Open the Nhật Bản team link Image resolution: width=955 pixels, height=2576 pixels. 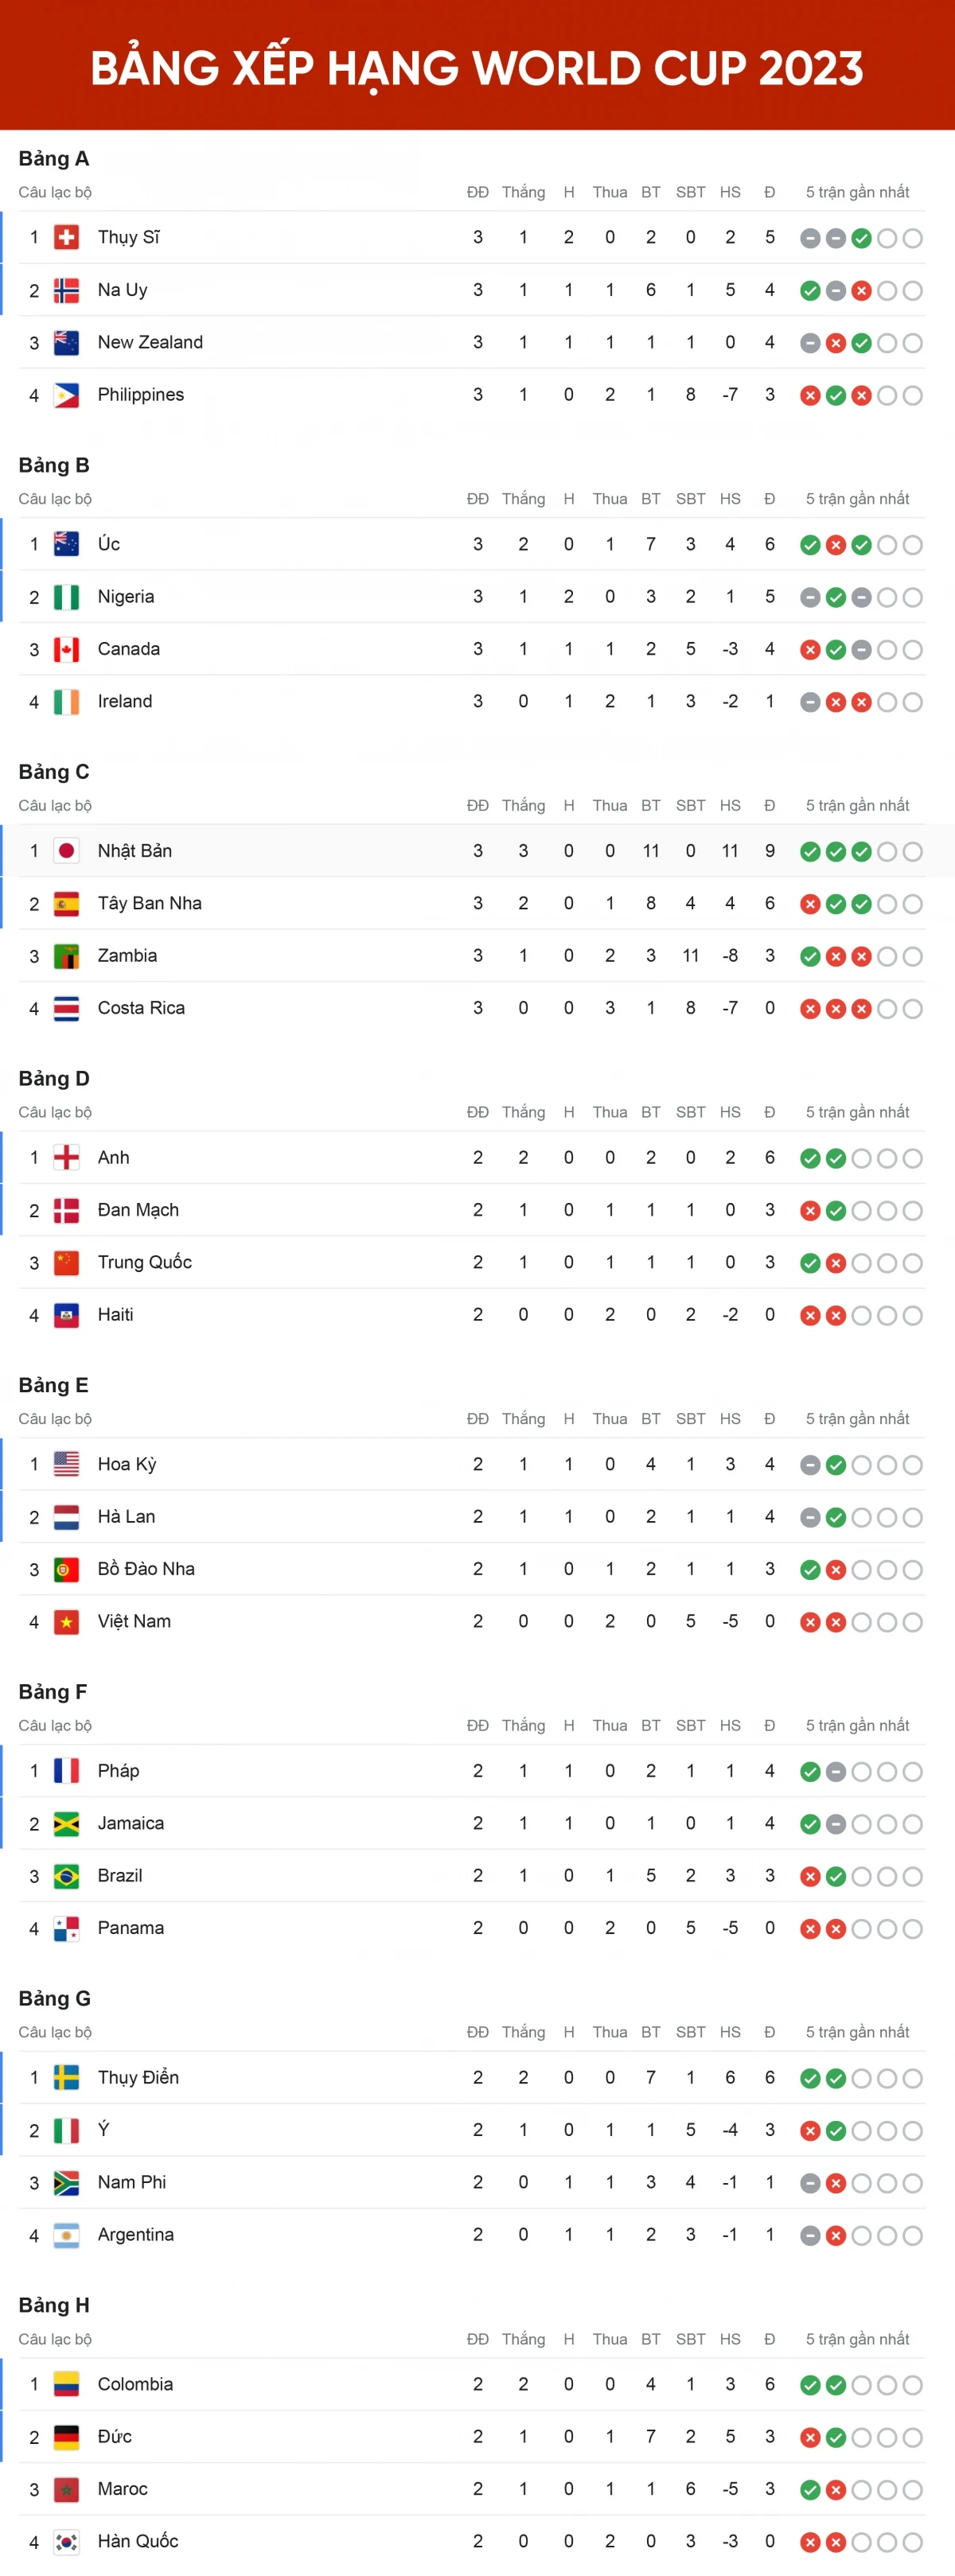coord(135,851)
